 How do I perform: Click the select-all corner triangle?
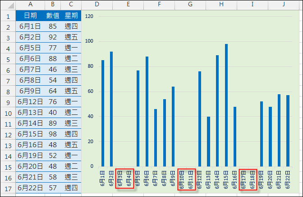11,5
